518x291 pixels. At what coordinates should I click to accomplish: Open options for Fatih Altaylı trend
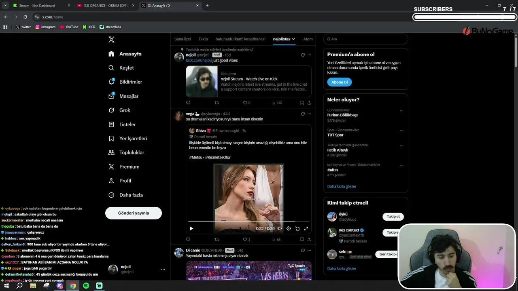(x=401, y=146)
